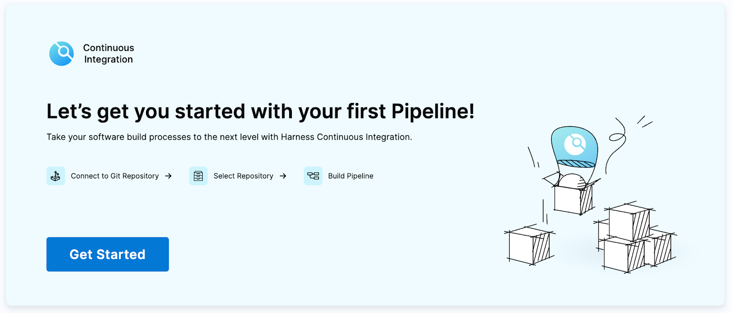Select the Get Started call-to-action text
732x313 pixels.
click(x=108, y=254)
